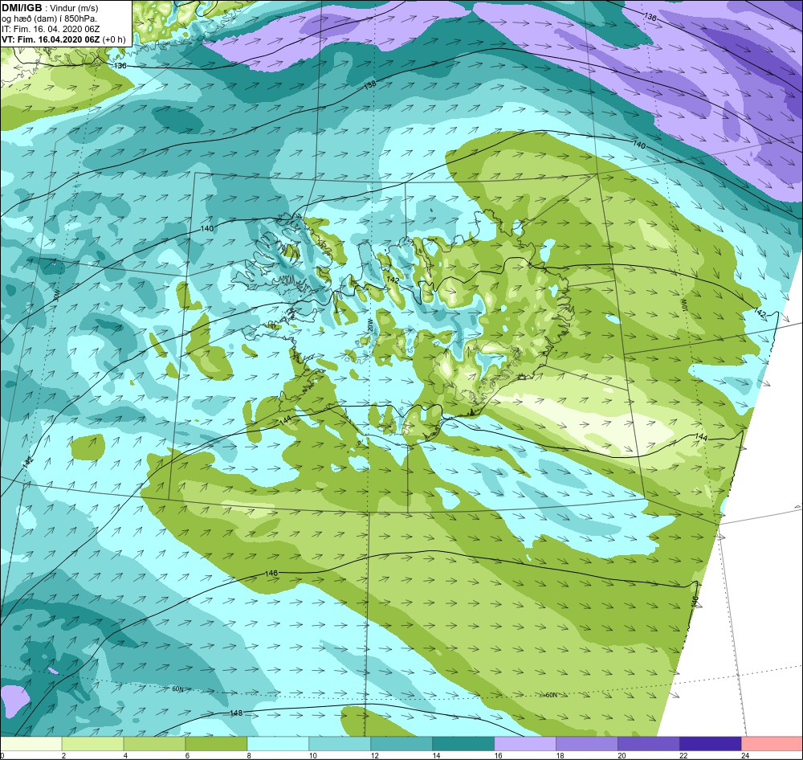Screen dimensions: 803x760
Task: Click the legend tick value '8'
Action: pos(249,755)
